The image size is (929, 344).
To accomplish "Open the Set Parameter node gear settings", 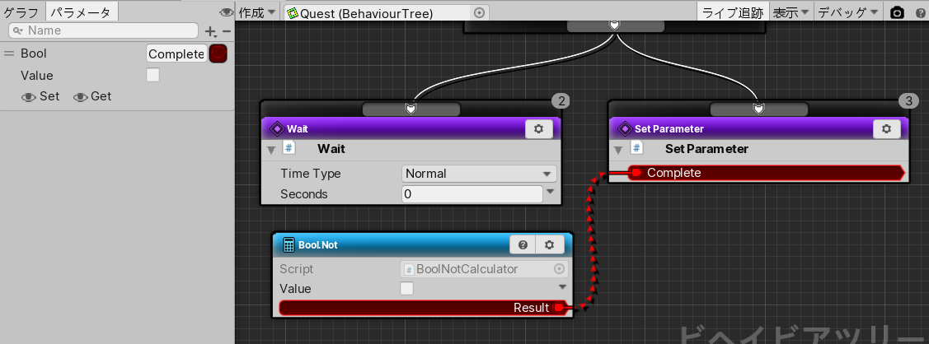I will coord(886,129).
